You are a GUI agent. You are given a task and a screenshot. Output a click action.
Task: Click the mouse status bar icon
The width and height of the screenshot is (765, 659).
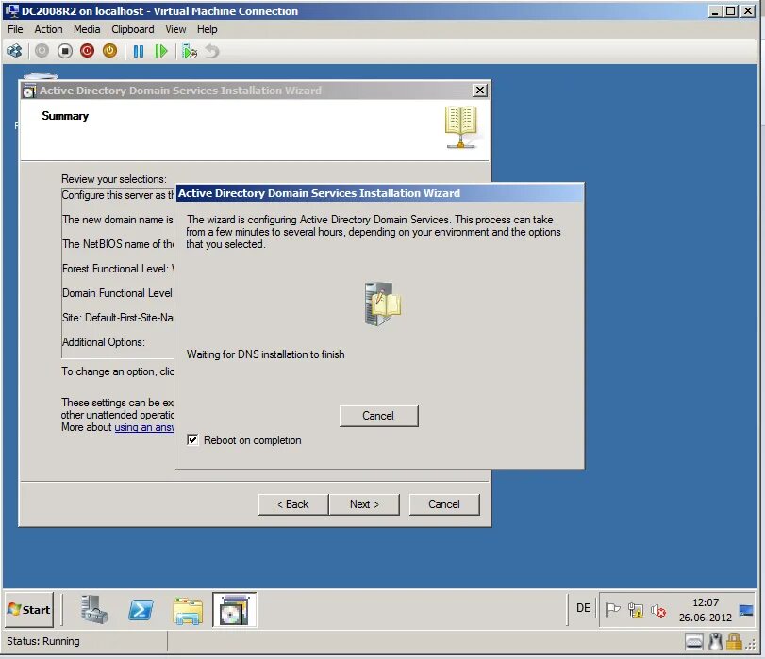[715, 641]
